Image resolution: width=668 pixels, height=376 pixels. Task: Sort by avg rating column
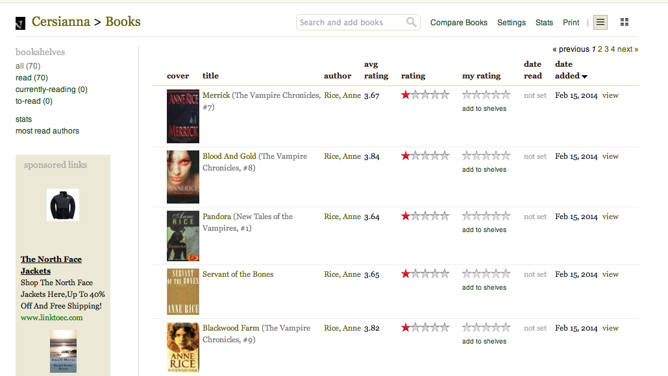click(376, 70)
